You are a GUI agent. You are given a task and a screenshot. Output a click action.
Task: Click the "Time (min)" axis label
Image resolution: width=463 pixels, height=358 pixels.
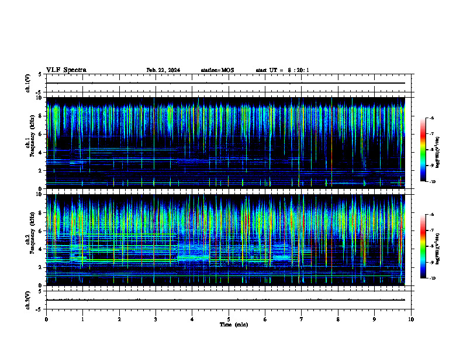pos(234,325)
